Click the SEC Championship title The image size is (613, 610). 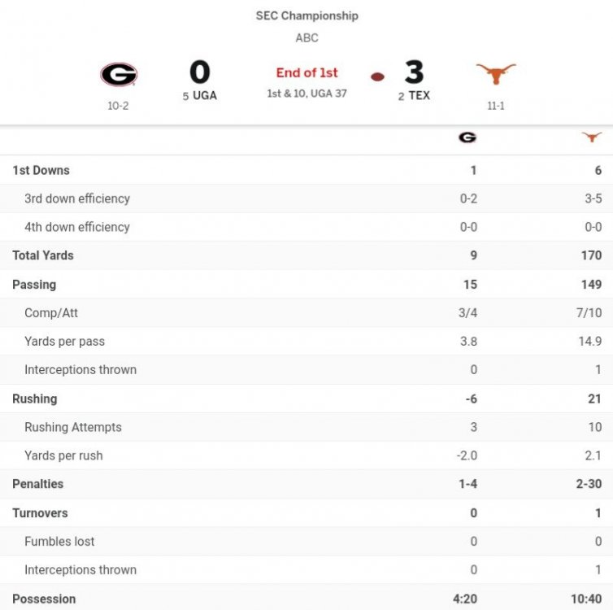[306, 15]
